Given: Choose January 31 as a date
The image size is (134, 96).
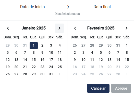Looking at the screenshot, I should 51,74.
